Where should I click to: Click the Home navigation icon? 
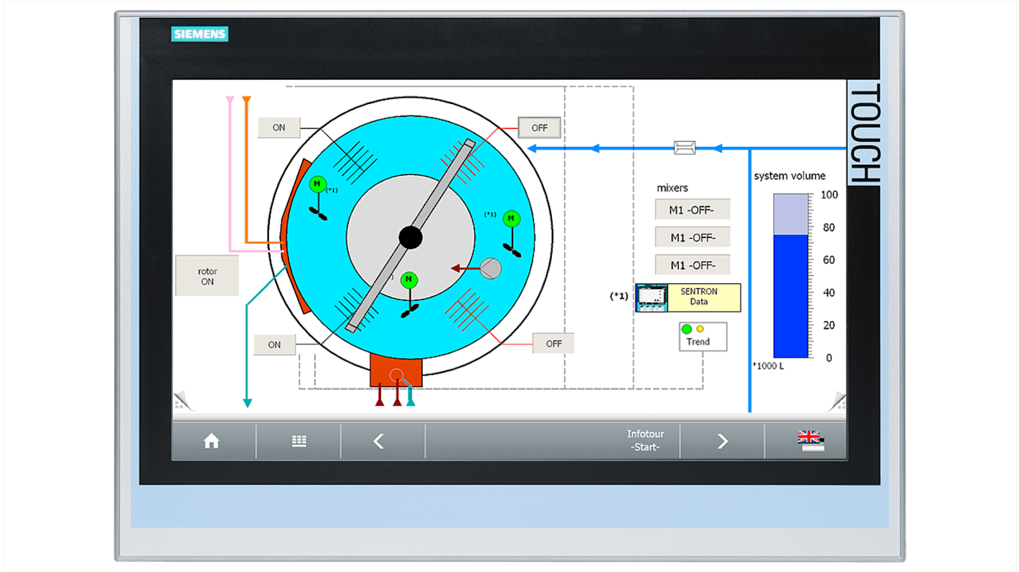tap(212, 442)
